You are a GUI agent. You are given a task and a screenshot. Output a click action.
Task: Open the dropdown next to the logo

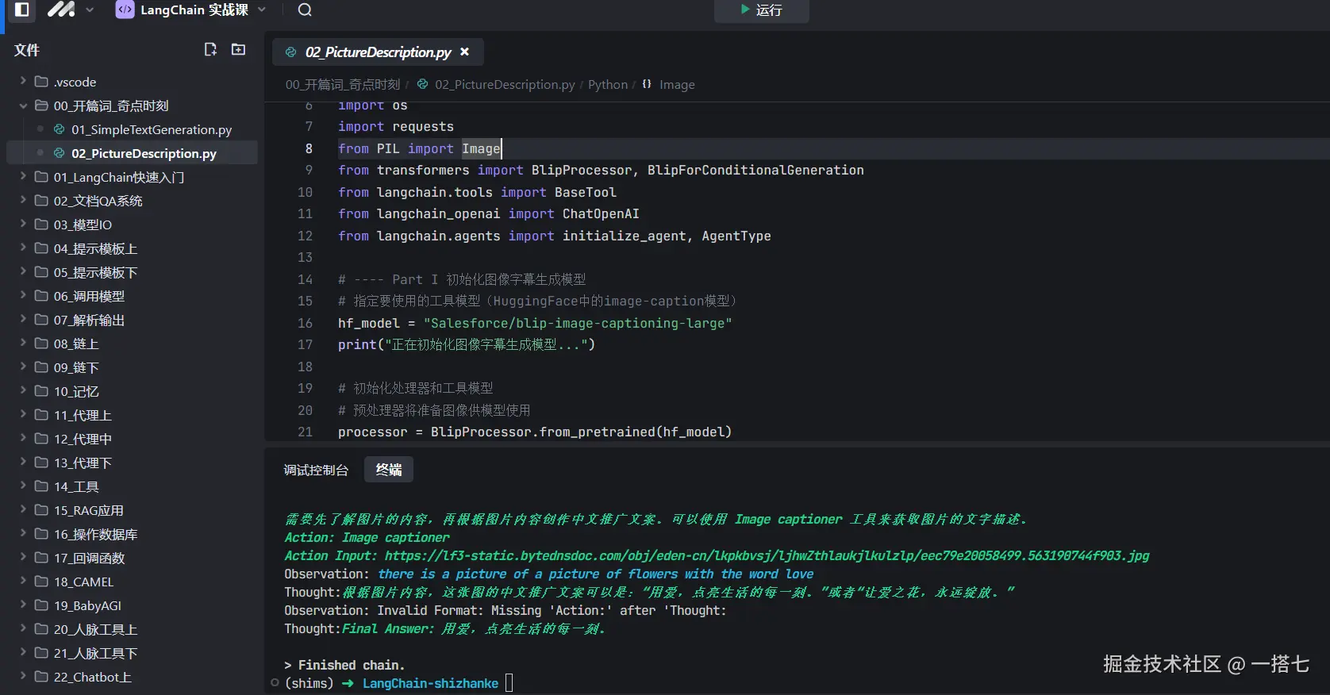coord(90,10)
